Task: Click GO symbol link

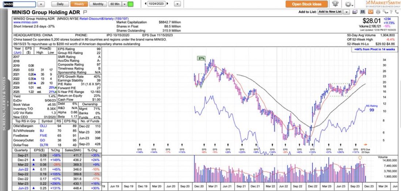Action: pos(42,140)
